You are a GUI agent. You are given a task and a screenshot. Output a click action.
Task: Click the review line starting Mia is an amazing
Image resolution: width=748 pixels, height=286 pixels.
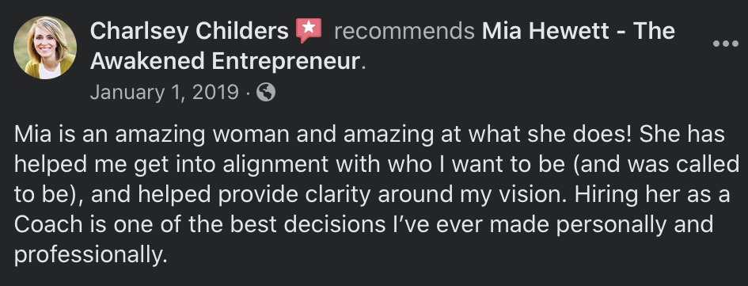(x=369, y=135)
